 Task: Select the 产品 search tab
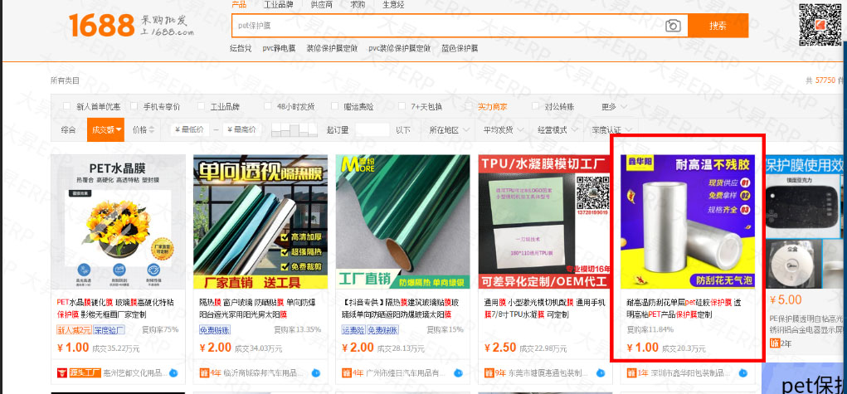(239, 5)
